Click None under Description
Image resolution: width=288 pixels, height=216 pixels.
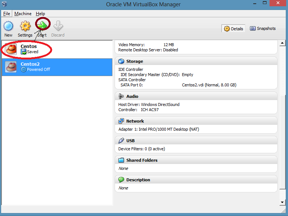(123, 188)
